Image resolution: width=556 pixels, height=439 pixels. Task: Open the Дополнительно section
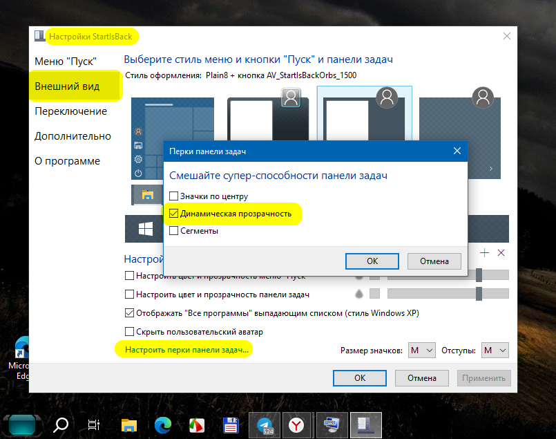pos(73,136)
